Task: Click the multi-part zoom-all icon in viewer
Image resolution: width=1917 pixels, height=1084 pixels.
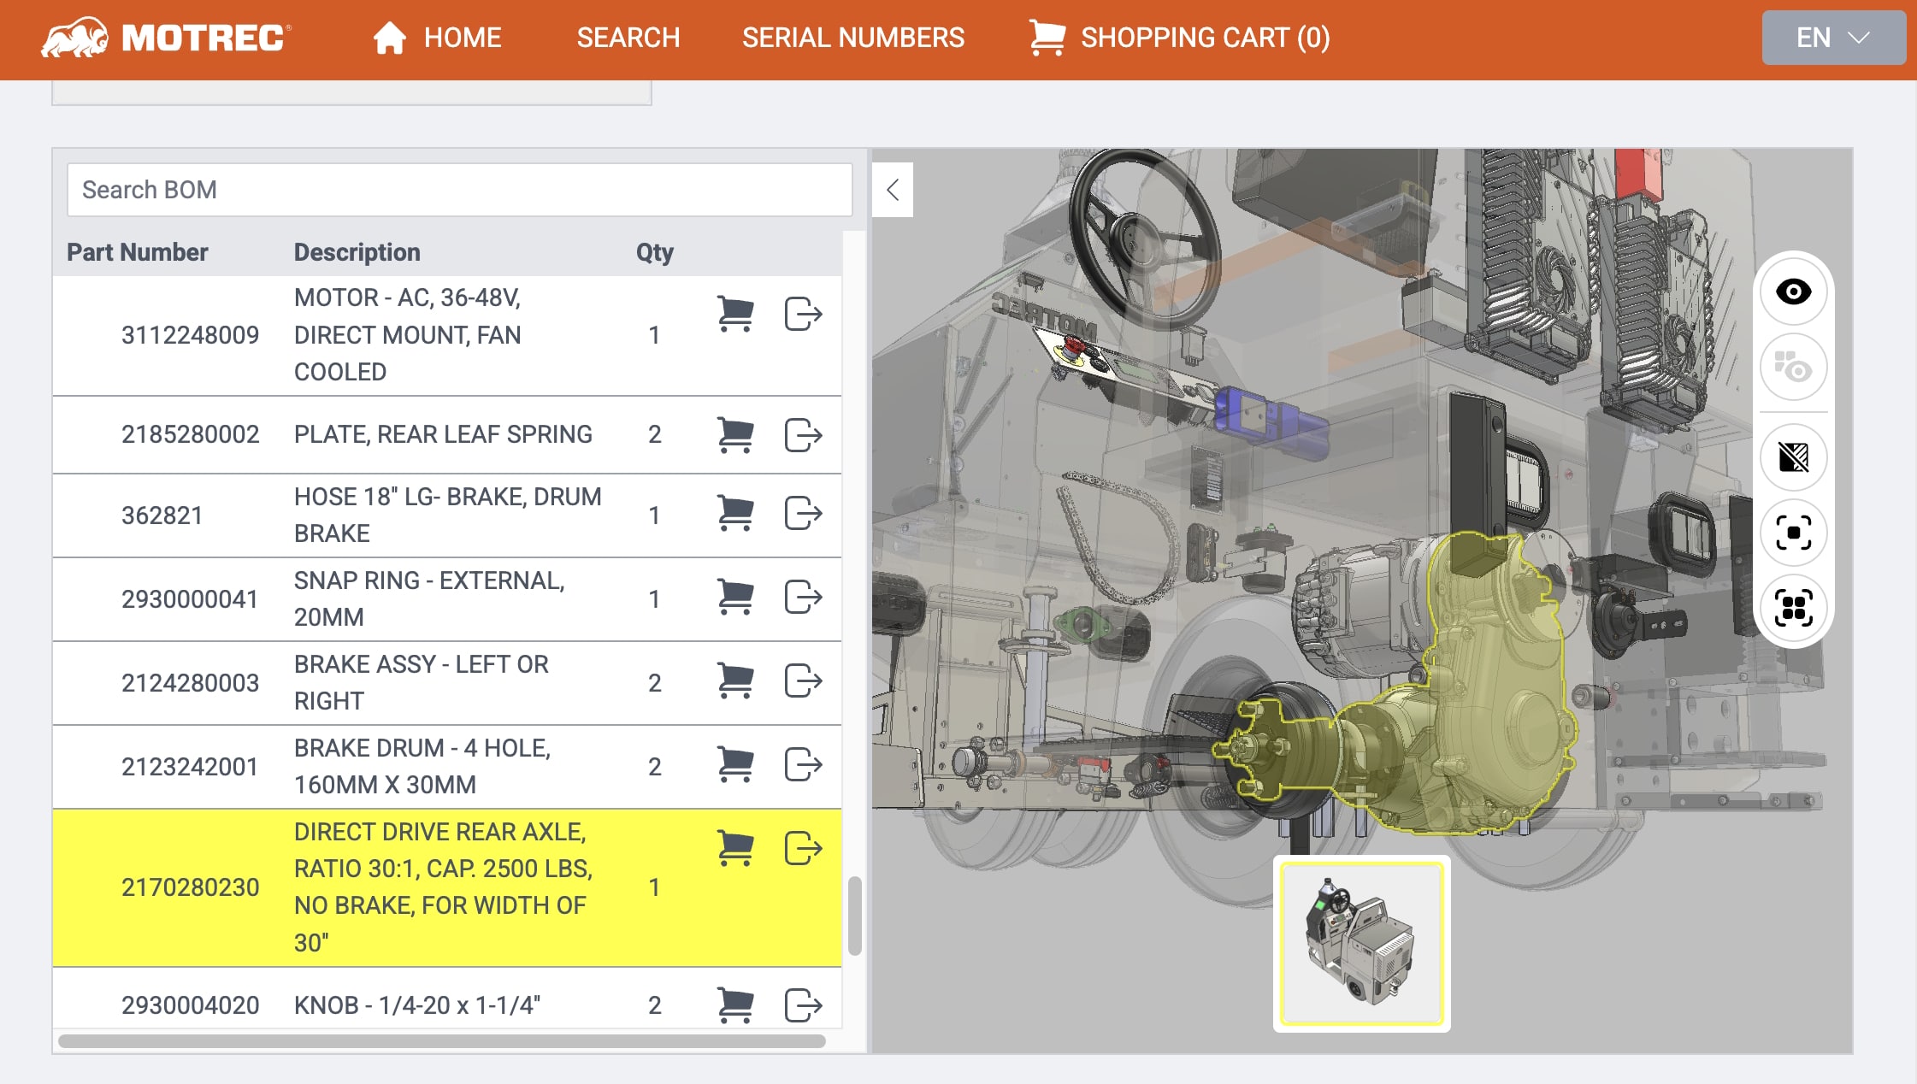Action: (1793, 608)
